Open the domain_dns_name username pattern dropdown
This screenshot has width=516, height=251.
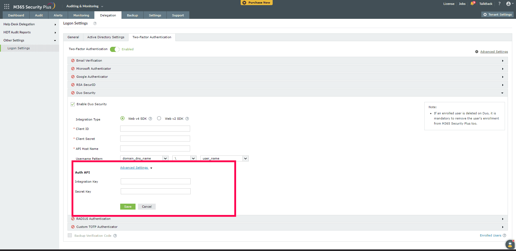[x=144, y=158]
